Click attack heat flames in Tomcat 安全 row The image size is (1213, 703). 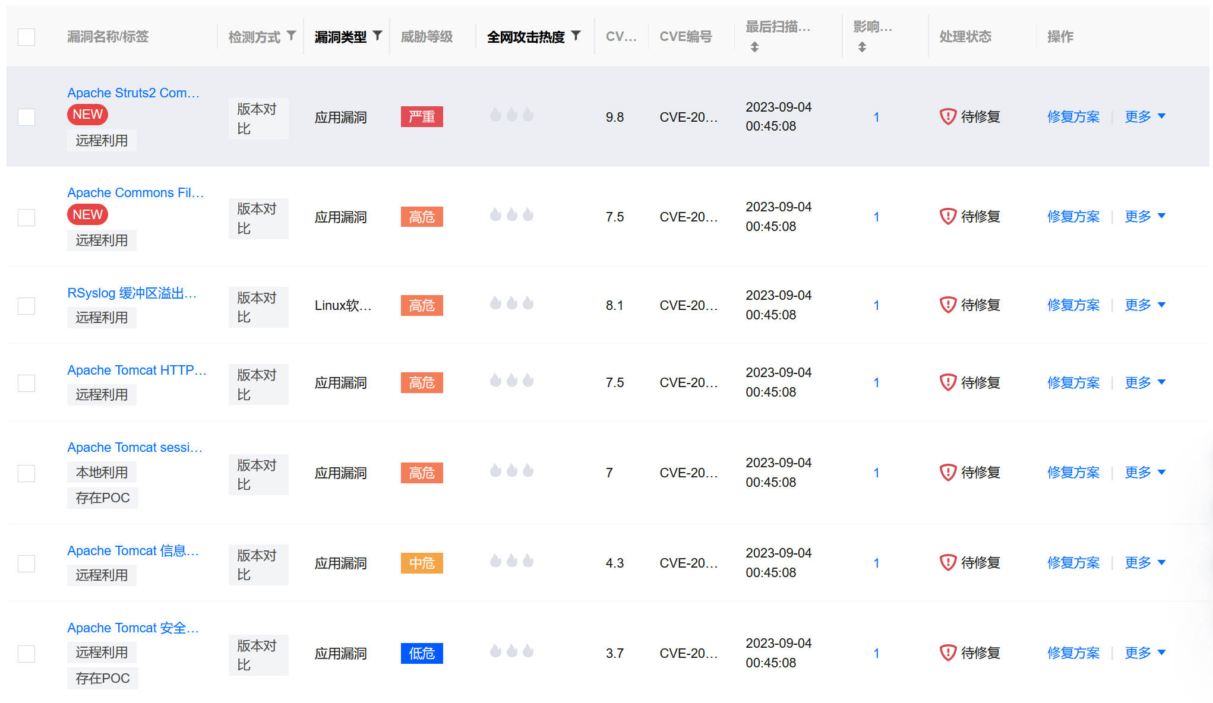511,651
